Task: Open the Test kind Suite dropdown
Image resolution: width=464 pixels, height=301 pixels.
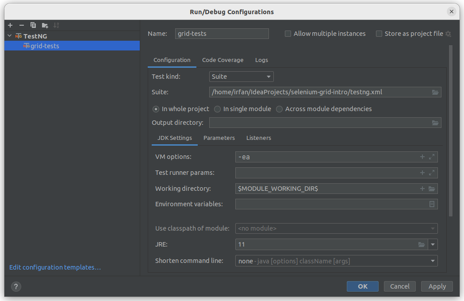Action: pos(241,77)
